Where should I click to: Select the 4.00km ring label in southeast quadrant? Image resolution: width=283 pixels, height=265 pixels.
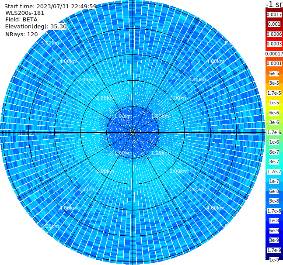click(215, 208)
